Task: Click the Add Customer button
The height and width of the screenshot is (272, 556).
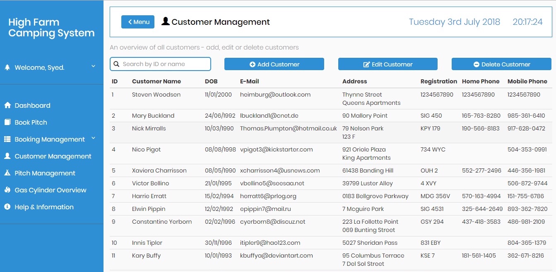Action: pyautogui.click(x=274, y=64)
